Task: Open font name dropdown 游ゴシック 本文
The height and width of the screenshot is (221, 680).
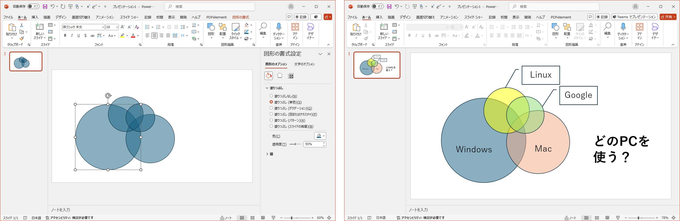Action: (x=103, y=27)
